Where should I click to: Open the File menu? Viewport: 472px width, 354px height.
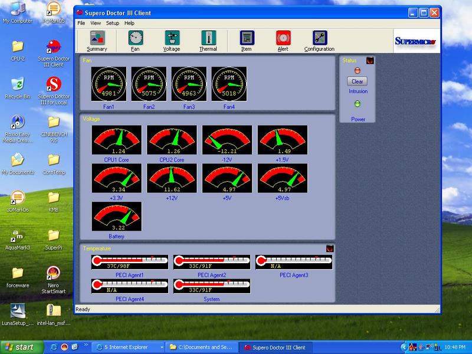click(x=81, y=23)
